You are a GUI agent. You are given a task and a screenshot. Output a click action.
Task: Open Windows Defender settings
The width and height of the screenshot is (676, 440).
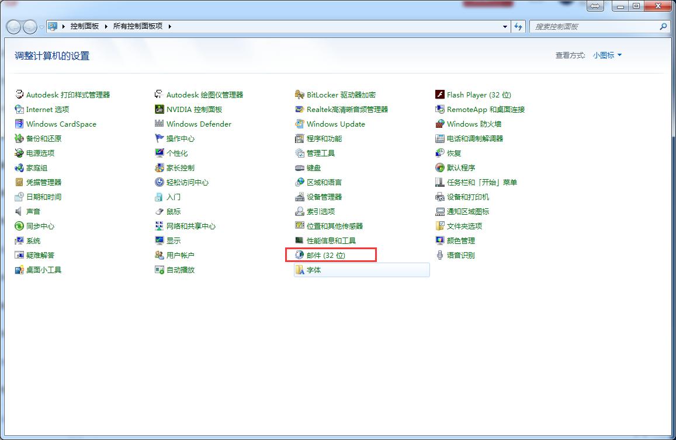tap(199, 124)
